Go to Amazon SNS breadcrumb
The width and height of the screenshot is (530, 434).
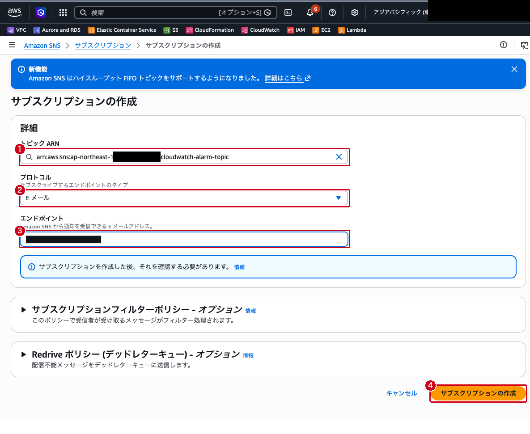point(42,46)
